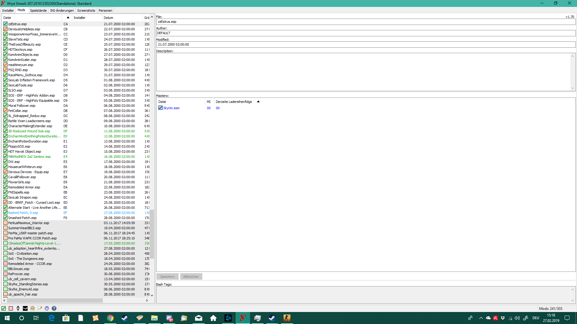Enable PerkusMaximus_Warrior.esp checkbox
This screenshot has height=324, width=577.
tap(5, 223)
